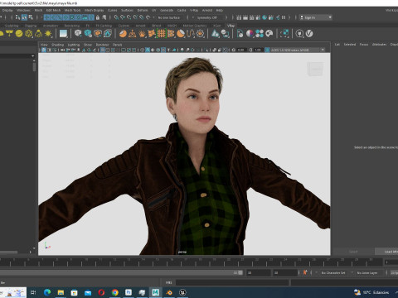398x298 pixels.
Task: Switch to the Rigging shelf tab
Action: 31,26
